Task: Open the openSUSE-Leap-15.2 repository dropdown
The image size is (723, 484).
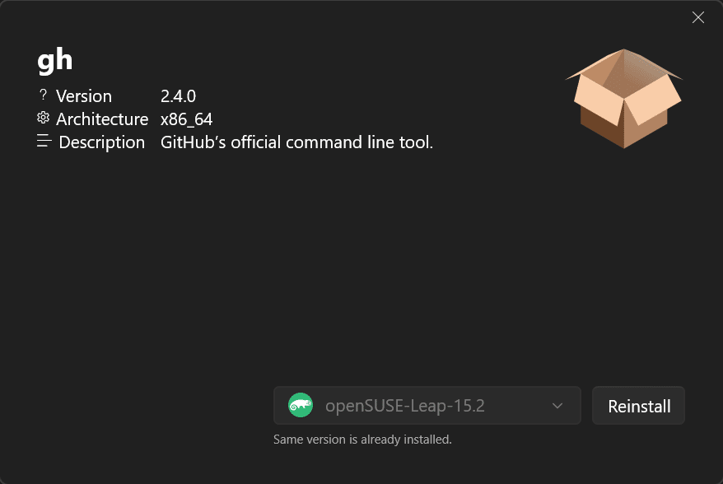Action: (x=427, y=405)
